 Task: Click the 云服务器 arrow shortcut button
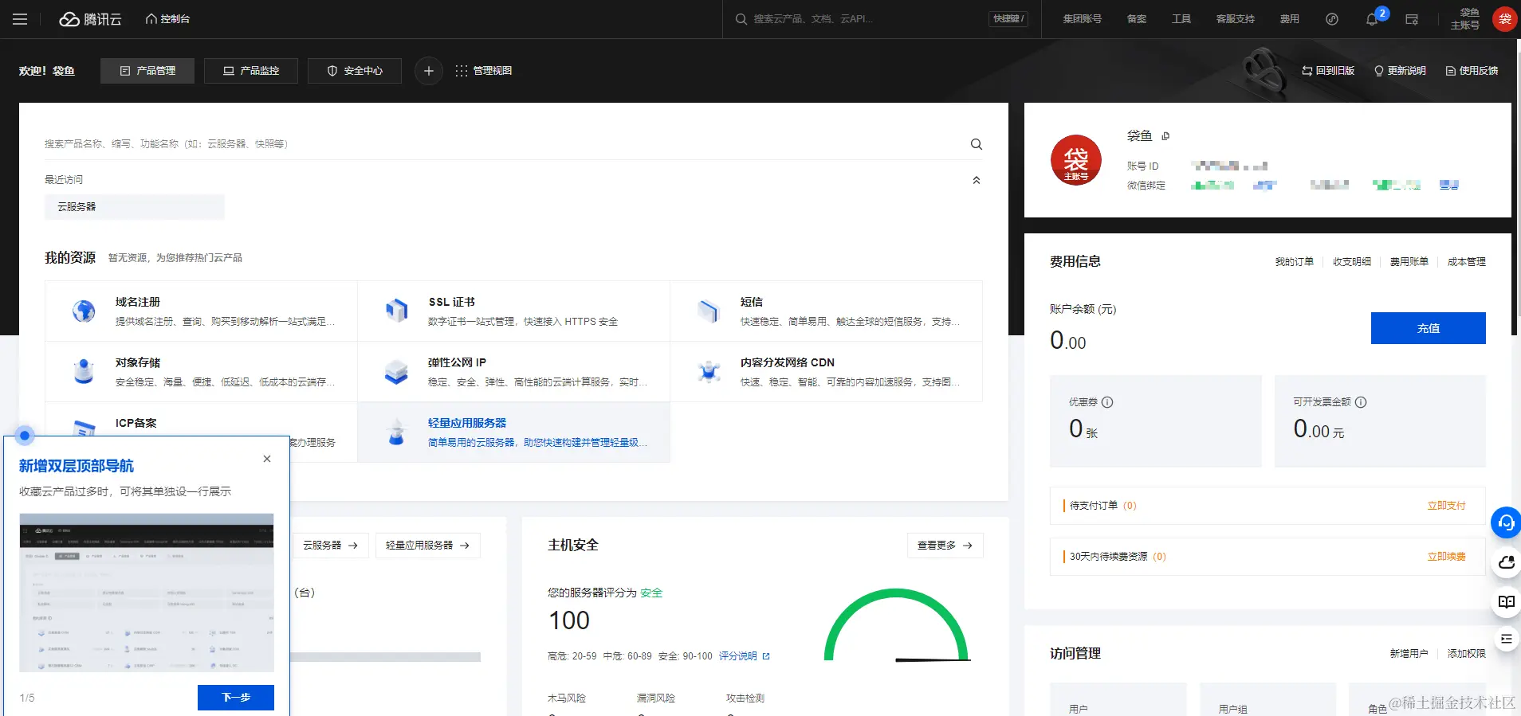click(330, 546)
